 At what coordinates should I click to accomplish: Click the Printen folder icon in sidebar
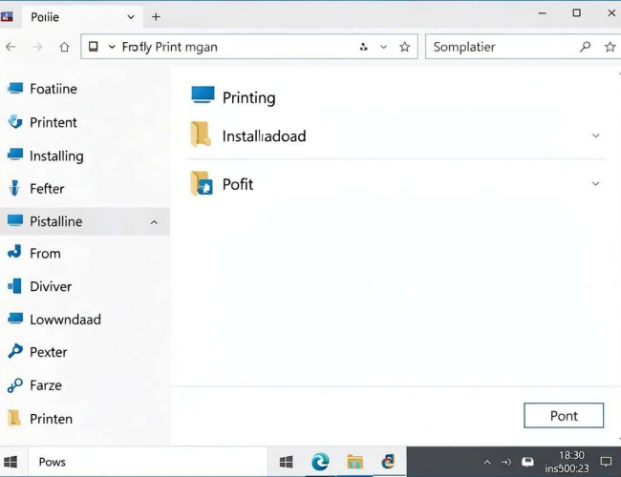pos(14,419)
